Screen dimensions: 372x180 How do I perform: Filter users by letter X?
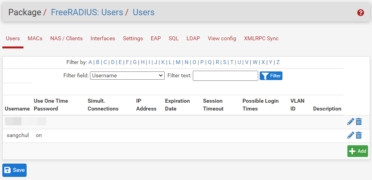tap(263, 62)
